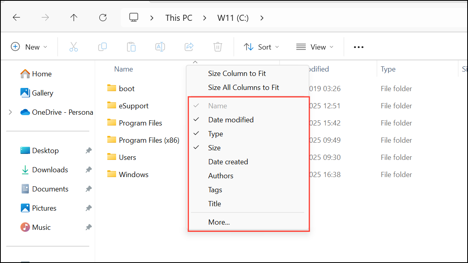Enable the Date created column
The image size is (468, 263).
pyautogui.click(x=228, y=161)
